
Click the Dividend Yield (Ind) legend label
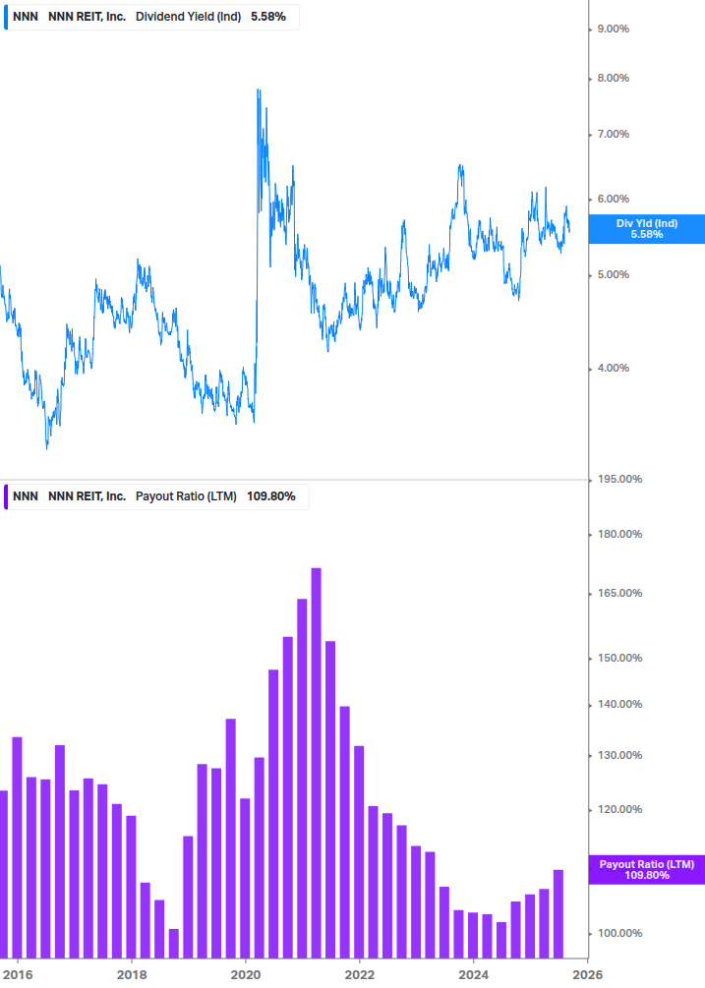point(189,17)
